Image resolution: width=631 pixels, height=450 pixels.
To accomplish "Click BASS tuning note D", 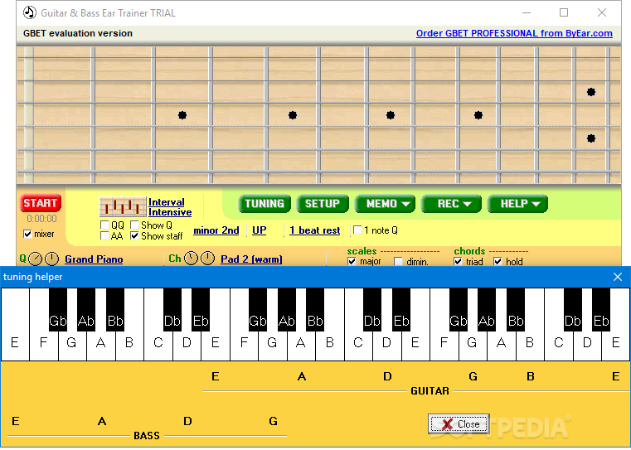I will click(187, 421).
